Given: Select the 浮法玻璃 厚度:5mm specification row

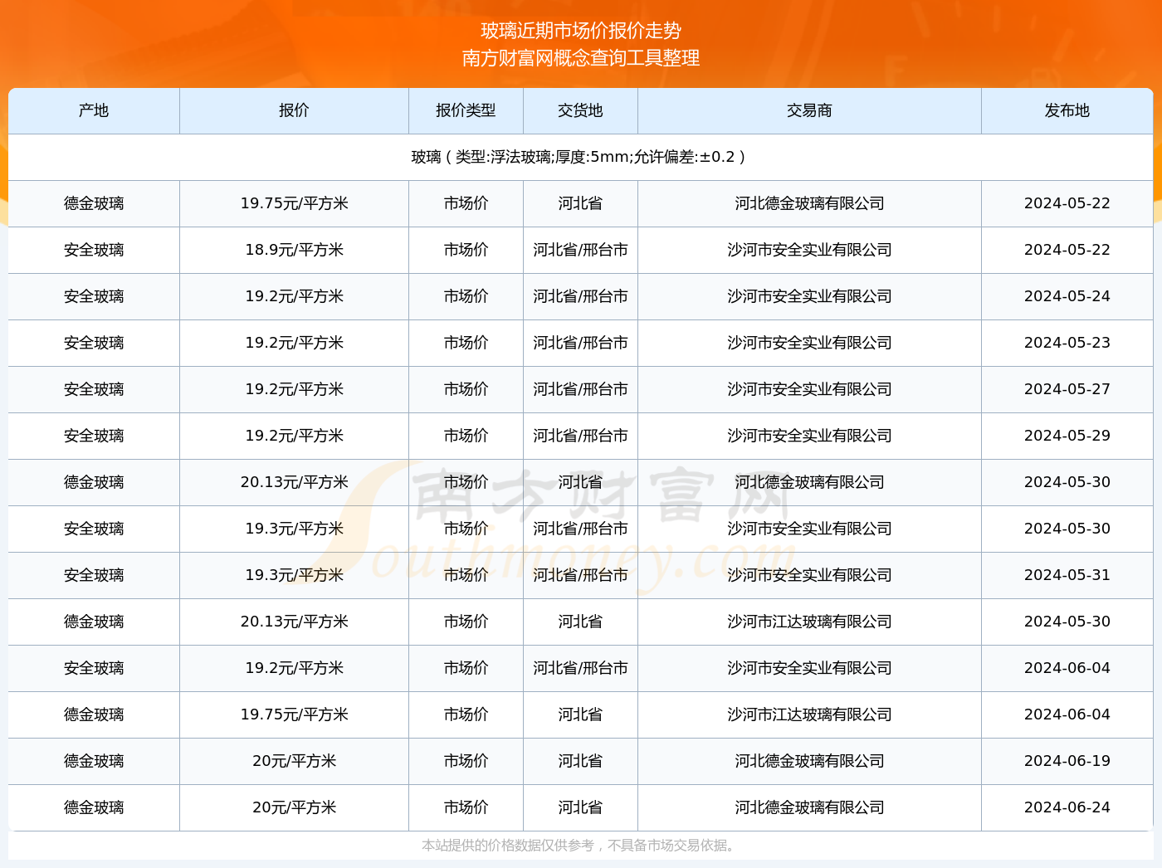Looking at the screenshot, I should pos(581,157).
